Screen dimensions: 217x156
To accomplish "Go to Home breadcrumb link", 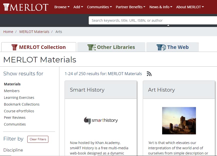I will (8, 32).
